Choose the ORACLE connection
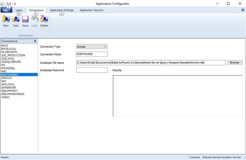The width and height of the screenshot is (246, 160). [x=19, y=78]
